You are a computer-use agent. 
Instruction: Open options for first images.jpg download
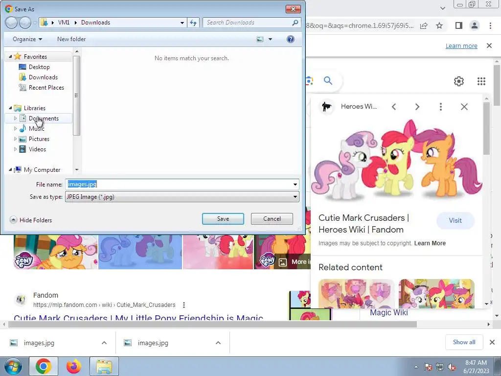(x=104, y=343)
